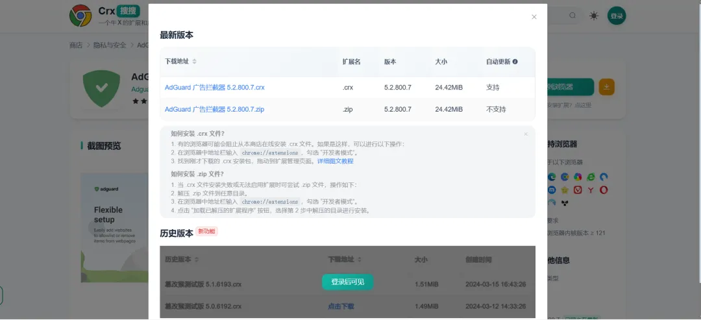The width and height of the screenshot is (701, 320).
Task: Click the round 登录 button
Action: 617,16
